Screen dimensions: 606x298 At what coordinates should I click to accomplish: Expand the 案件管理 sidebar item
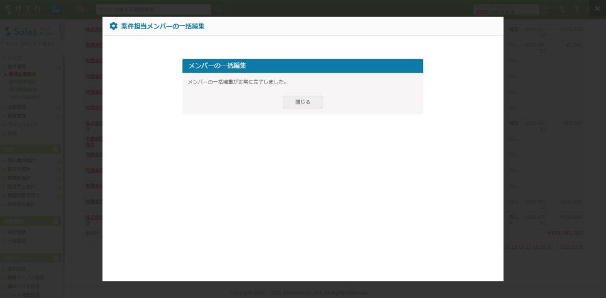pyautogui.click(x=59, y=66)
